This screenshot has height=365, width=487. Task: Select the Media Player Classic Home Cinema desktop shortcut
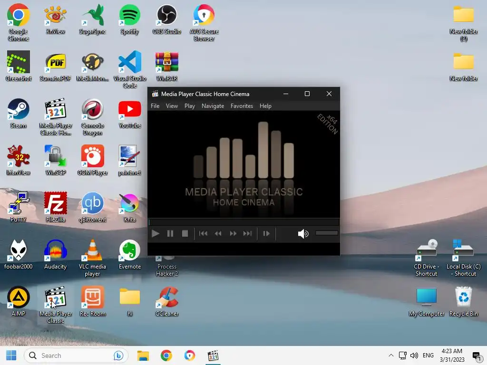tap(55, 117)
